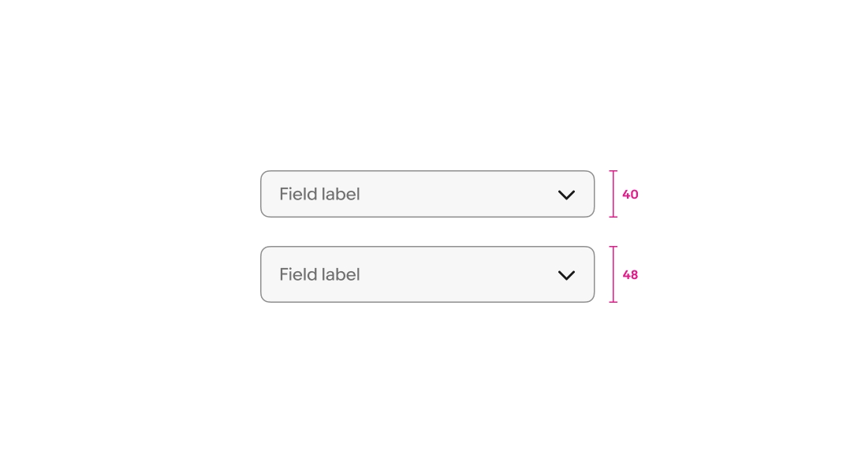Click the chevron in the 48-height dropdown
The width and height of the screenshot is (854, 473).
(x=566, y=275)
